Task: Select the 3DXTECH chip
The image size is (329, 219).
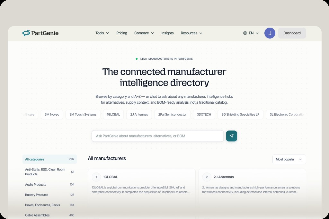Action: 204,114
